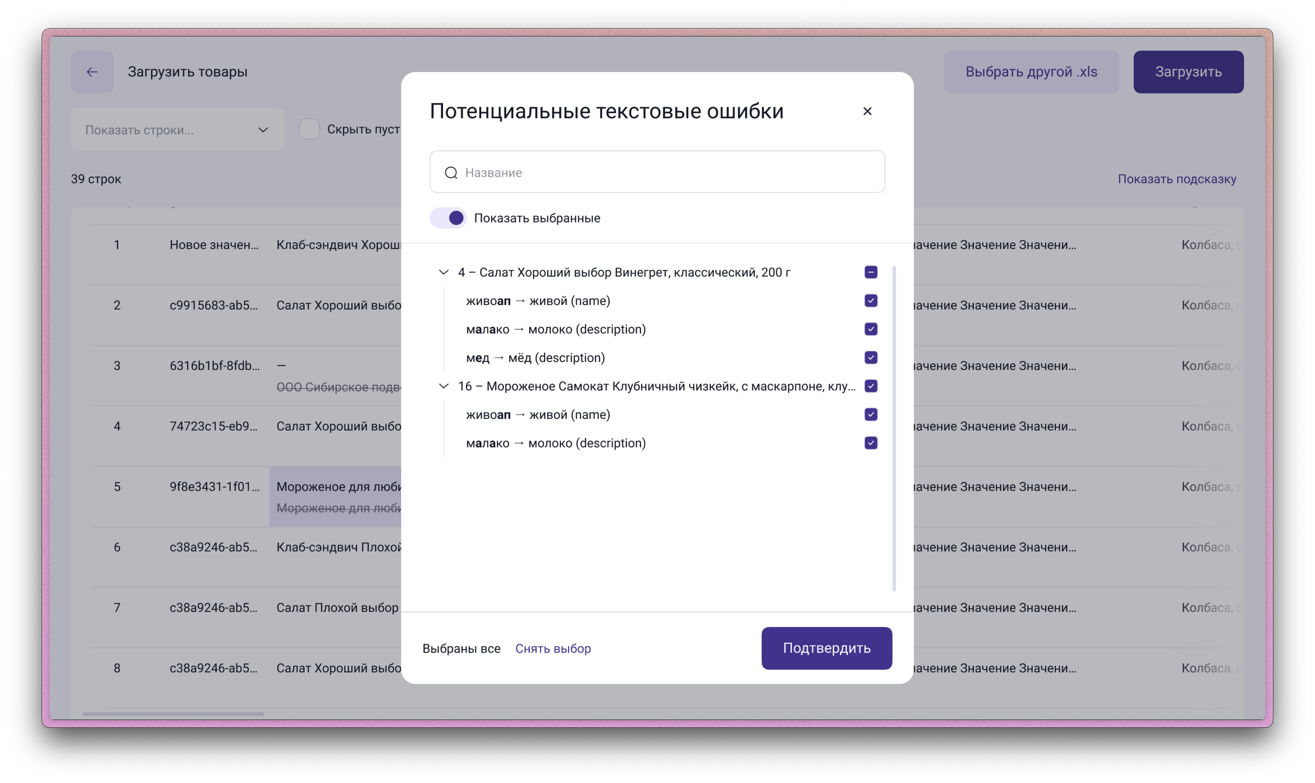Open the Показать строки dropdown
Screen dimensions: 1315x783
pos(177,130)
